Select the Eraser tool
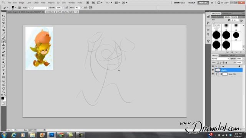The width and height of the screenshot is (246, 138). [x=3, y=52]
